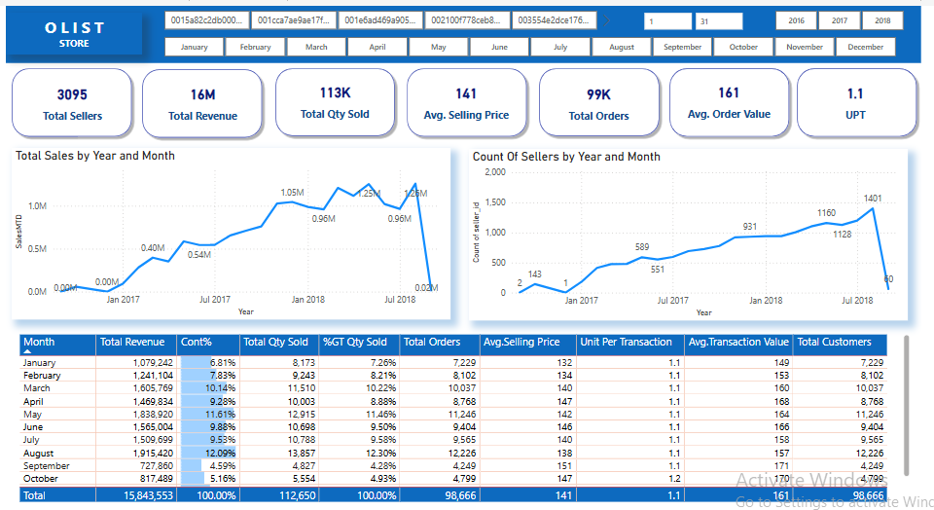Select the Total Revenue 16M card
The height and width of the screenshot is (510, 934).
coord(202,103)
